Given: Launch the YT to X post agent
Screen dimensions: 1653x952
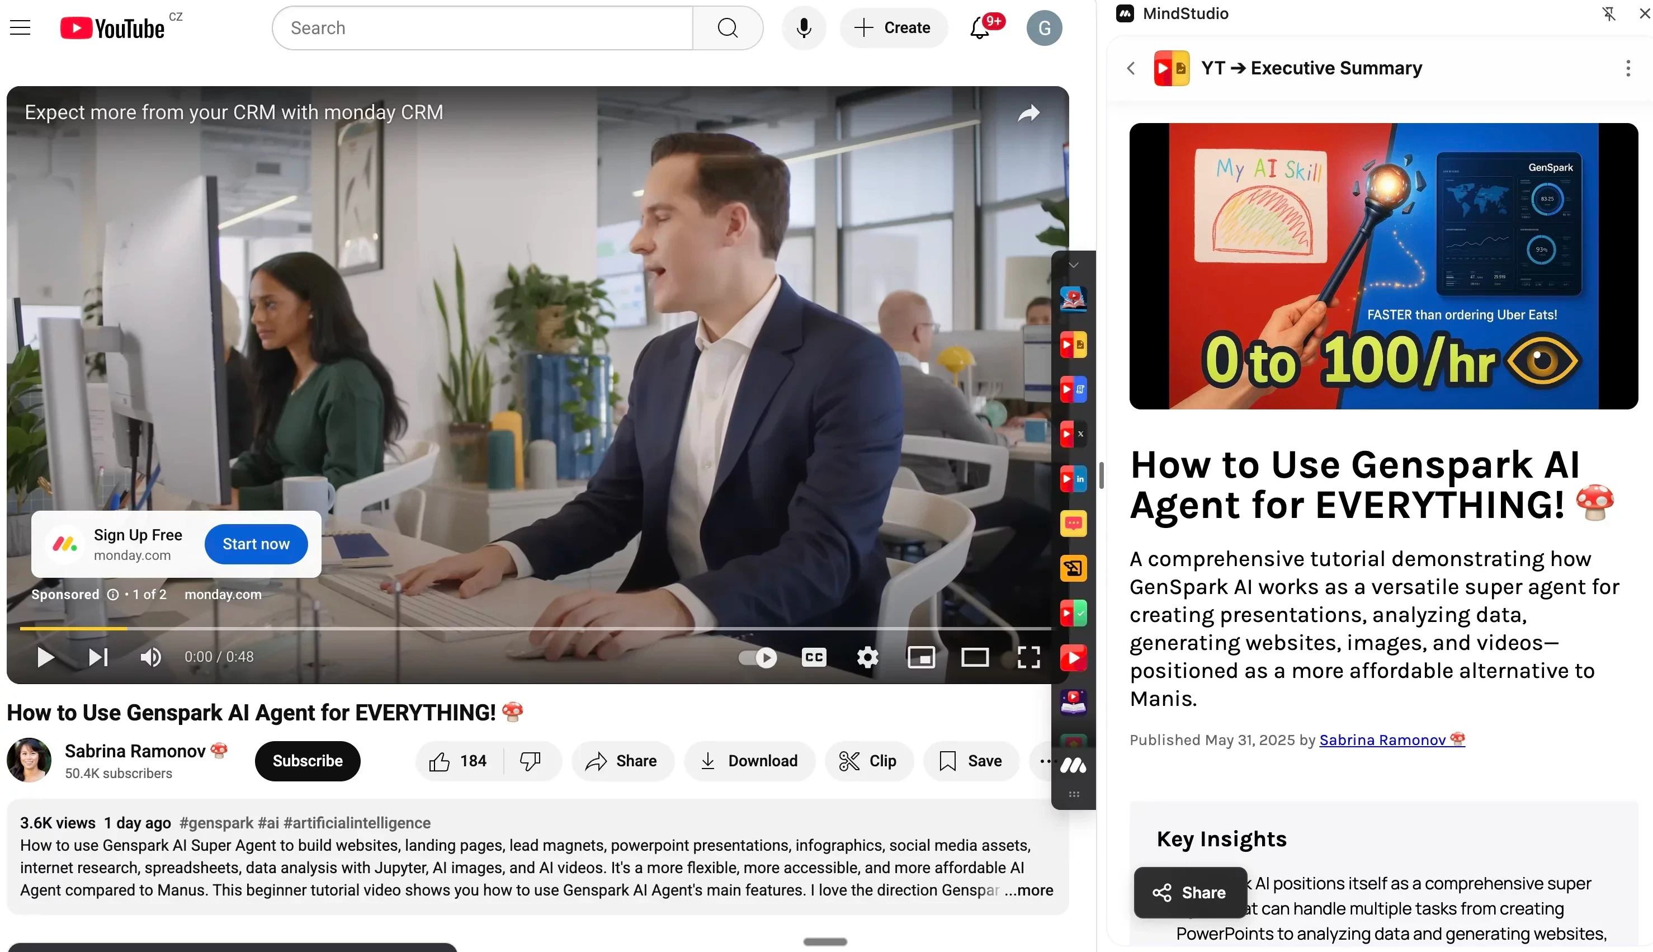Looking at the screenshot, I should click(x=1073, y=434).
